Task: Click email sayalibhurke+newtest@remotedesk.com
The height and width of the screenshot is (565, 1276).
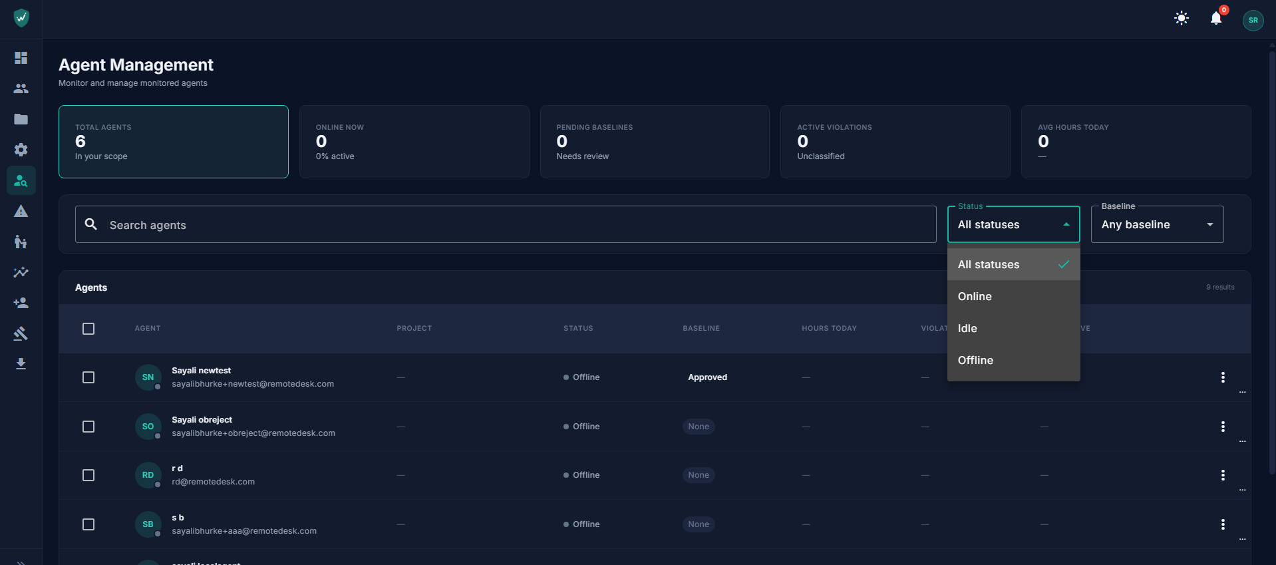Action: click(253, 384)
